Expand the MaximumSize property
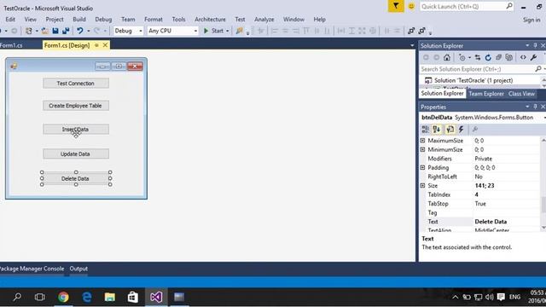 [x=423, y=141]
